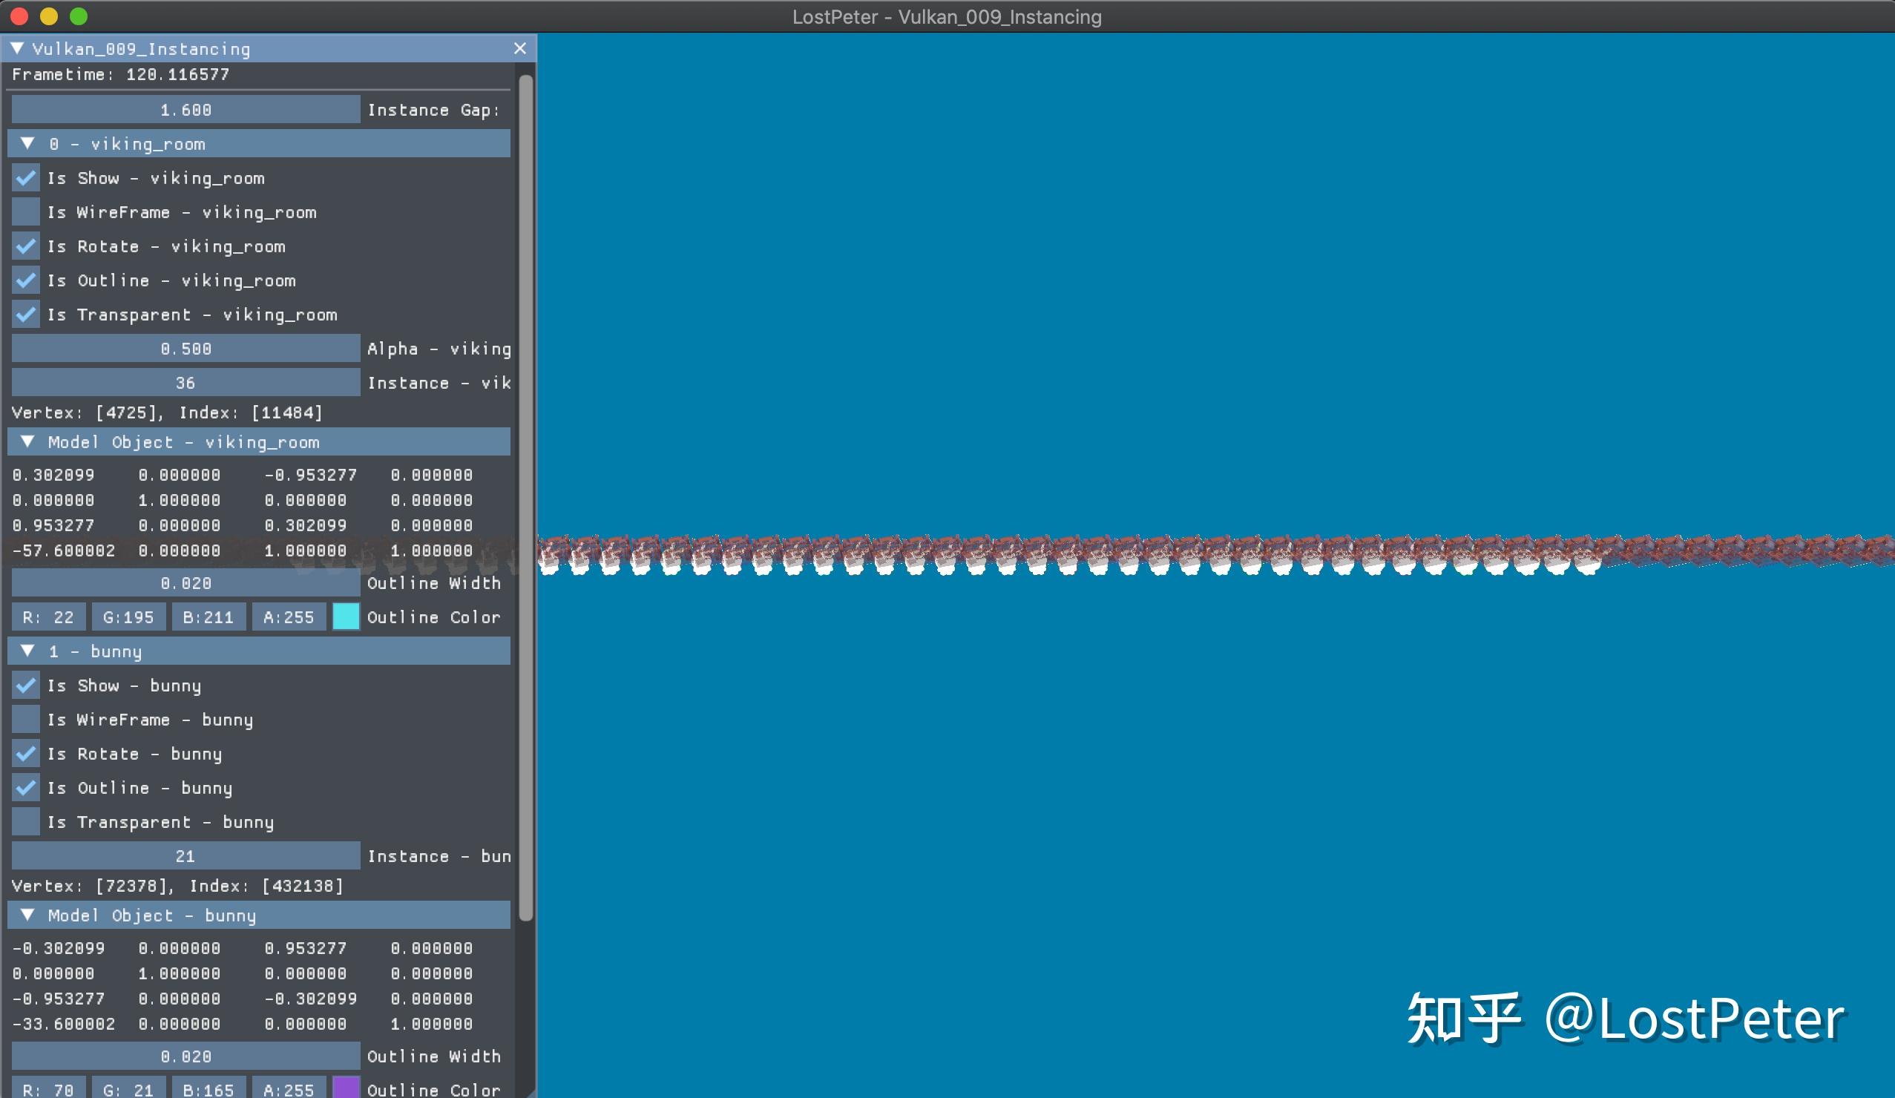Click 'Vertex: [72378], Index: [432138]' text
The image size is (1895, 1098).
point(177,886)
